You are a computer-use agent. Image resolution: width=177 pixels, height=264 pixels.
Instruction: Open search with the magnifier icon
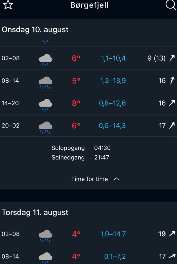coord(171,5)
